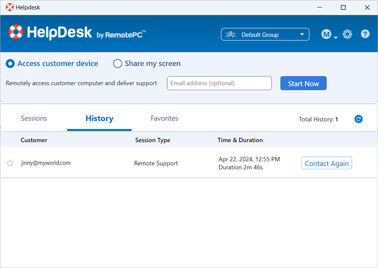Expand the Default Group dropdown
378x268 pixels.
pyautogui.click(x=265, y=34)
